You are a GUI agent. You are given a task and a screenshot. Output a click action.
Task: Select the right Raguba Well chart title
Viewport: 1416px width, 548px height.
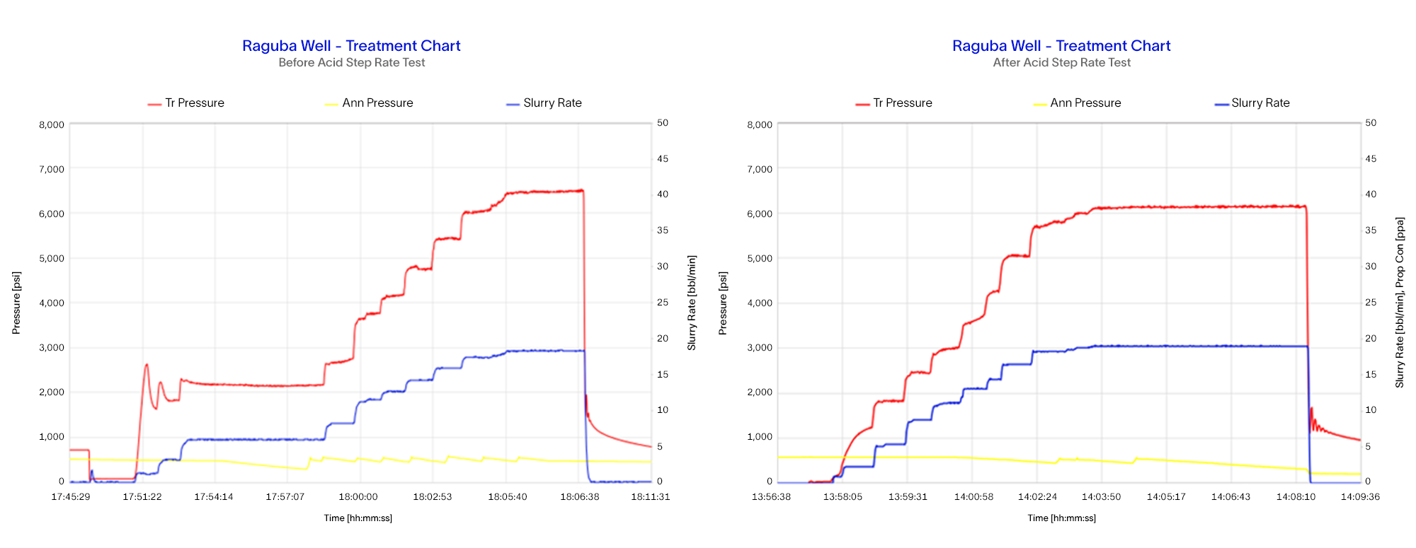(1061, 46)
